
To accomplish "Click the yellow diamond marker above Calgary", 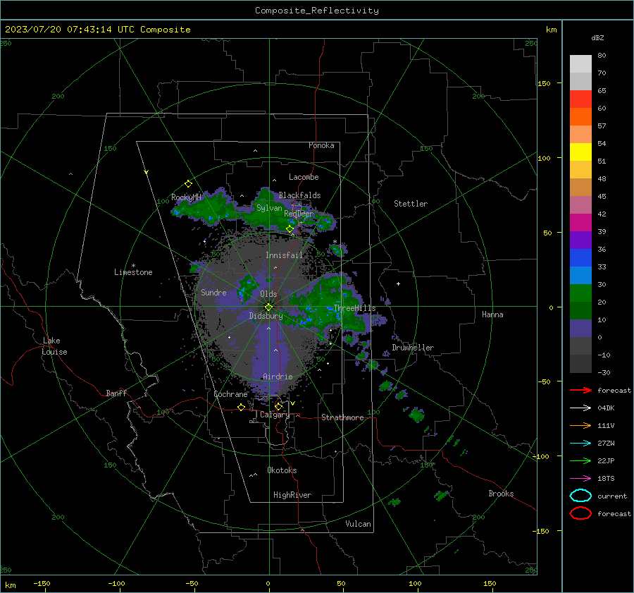I will point(278,406).
